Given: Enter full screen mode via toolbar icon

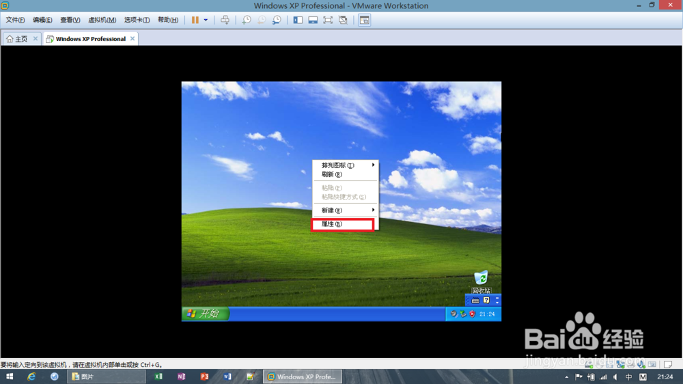Looking at the screenshot, I should [x=328, y=20].
